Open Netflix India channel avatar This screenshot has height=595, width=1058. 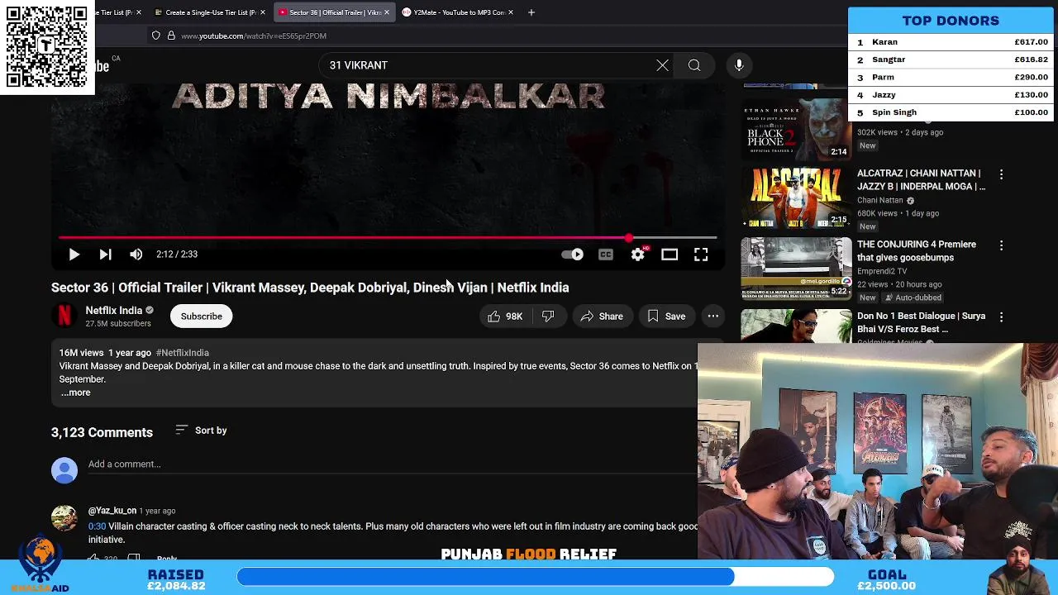coord(64,316)
